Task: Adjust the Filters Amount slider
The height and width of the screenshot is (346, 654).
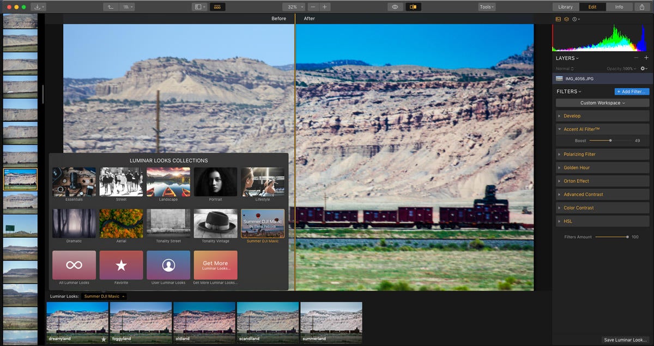Action: click(x=611, y=237)
